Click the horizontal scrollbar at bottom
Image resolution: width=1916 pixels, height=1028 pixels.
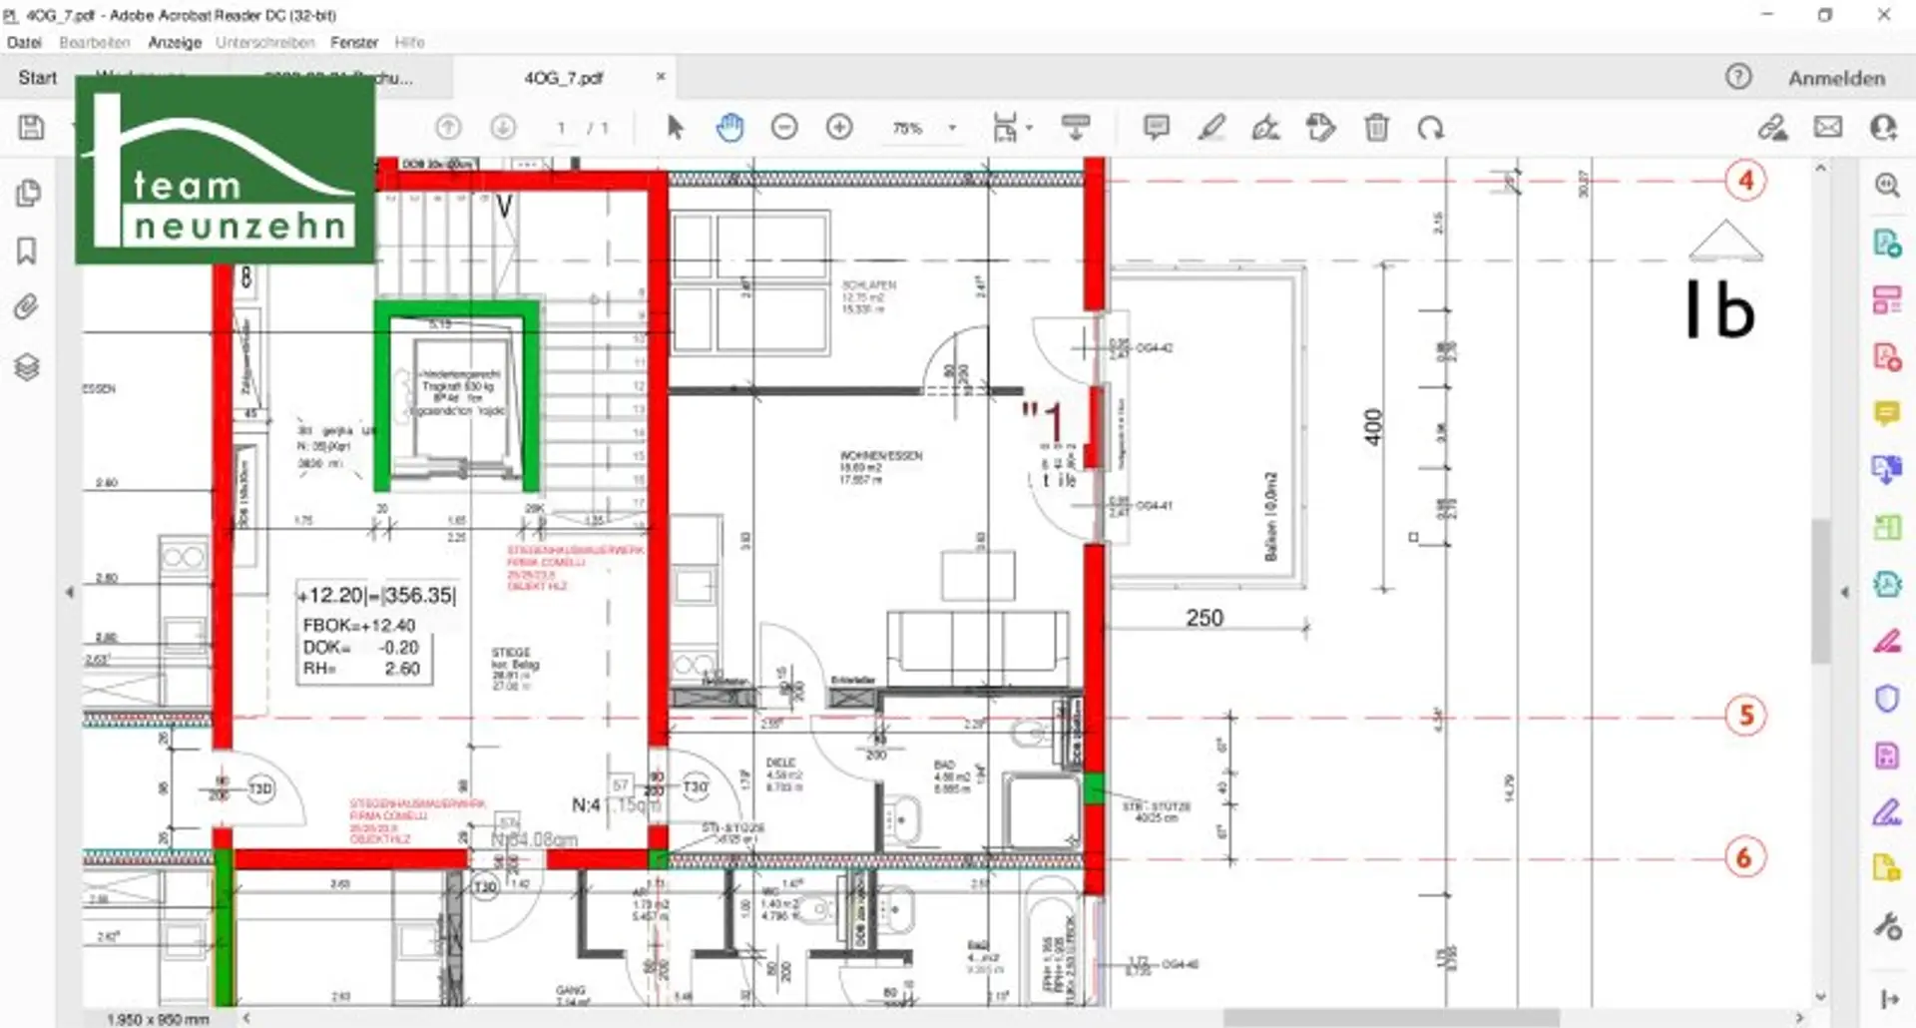1391,1017
